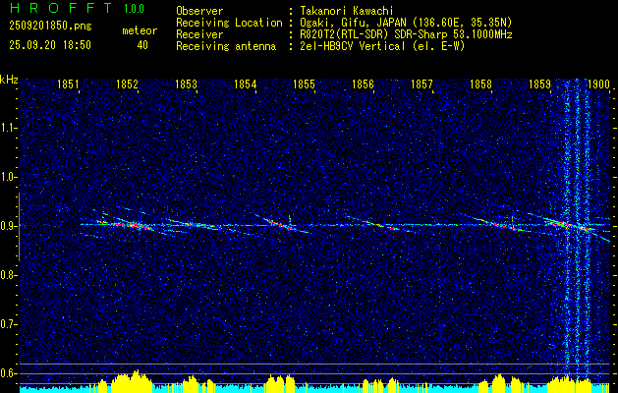The height and width of the screenshot is (393, 618).
Task: Click the 1.0 kHz axis label
Action: click(x=8, y=177)
